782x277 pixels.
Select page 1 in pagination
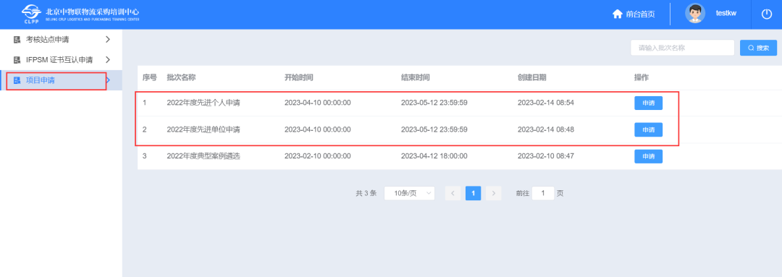[474, 193]
